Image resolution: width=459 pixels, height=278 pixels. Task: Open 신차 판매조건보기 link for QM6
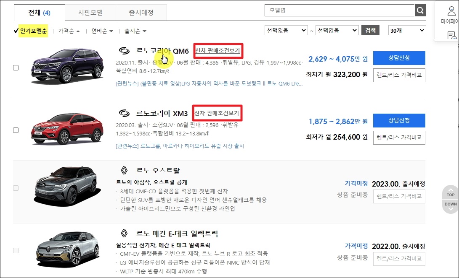click(x=218, y=51)
